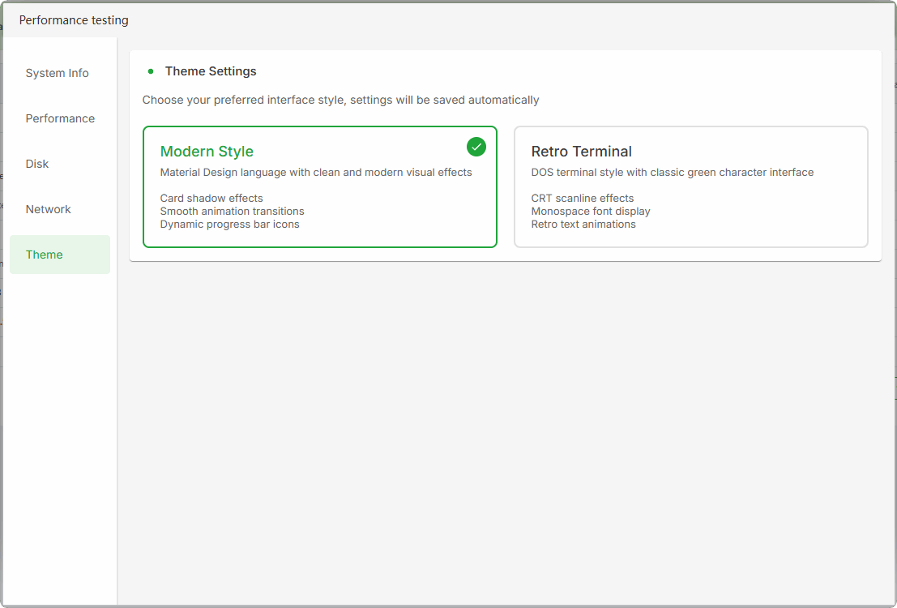The image size is (897, 608).
Task: Open the System Info section
Action: tap(58, 73)
